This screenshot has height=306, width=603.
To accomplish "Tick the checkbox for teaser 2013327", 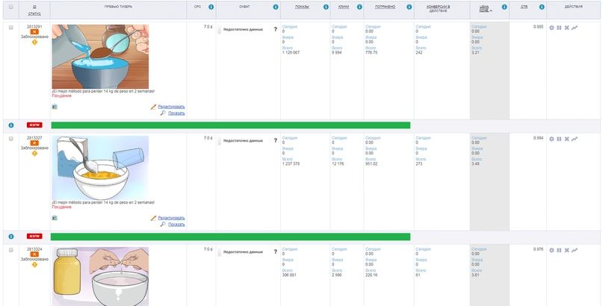I will [10, 139].
